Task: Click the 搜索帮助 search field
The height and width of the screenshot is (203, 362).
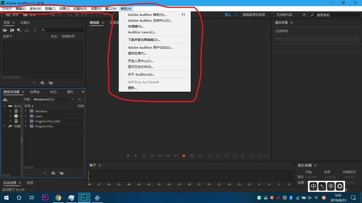Action: pyautogui.click(x=334, y=15)
